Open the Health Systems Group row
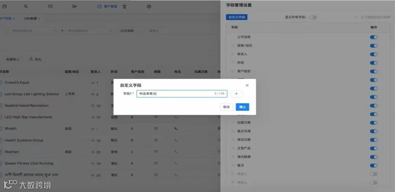 (x=24, y=140)
